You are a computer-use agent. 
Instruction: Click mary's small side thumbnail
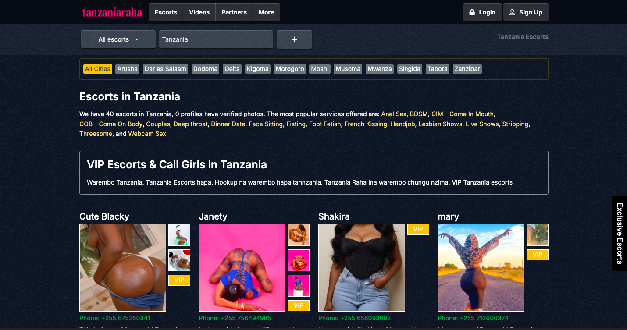click(537, 235)
